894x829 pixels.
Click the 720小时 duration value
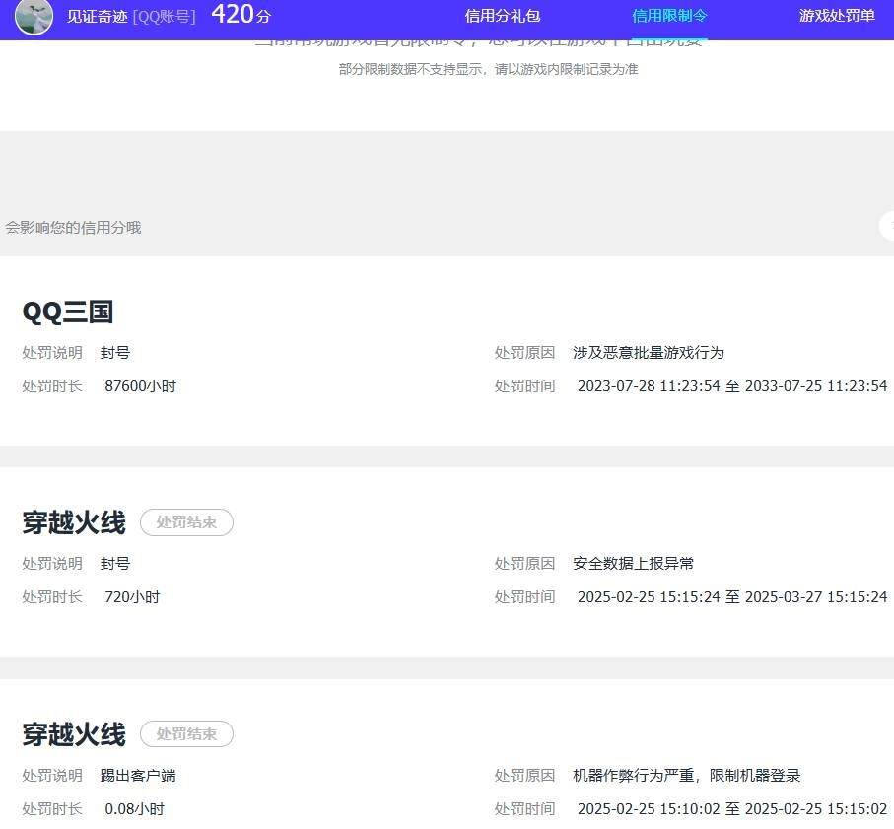(x=132, y=597)
